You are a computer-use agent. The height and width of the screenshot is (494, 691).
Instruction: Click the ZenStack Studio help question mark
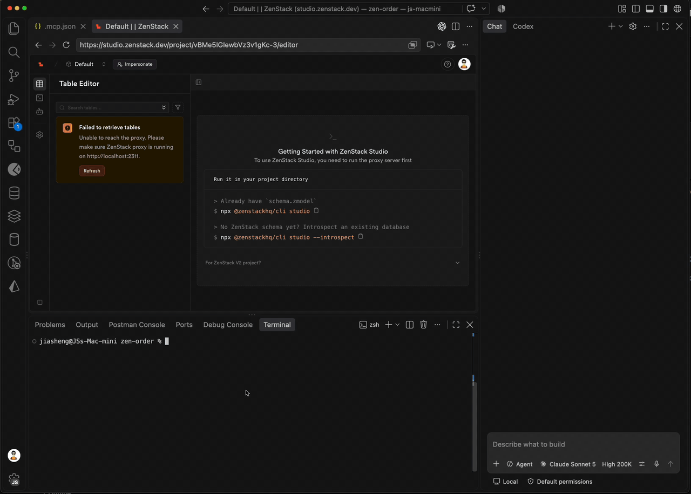[x=447, y=64]
